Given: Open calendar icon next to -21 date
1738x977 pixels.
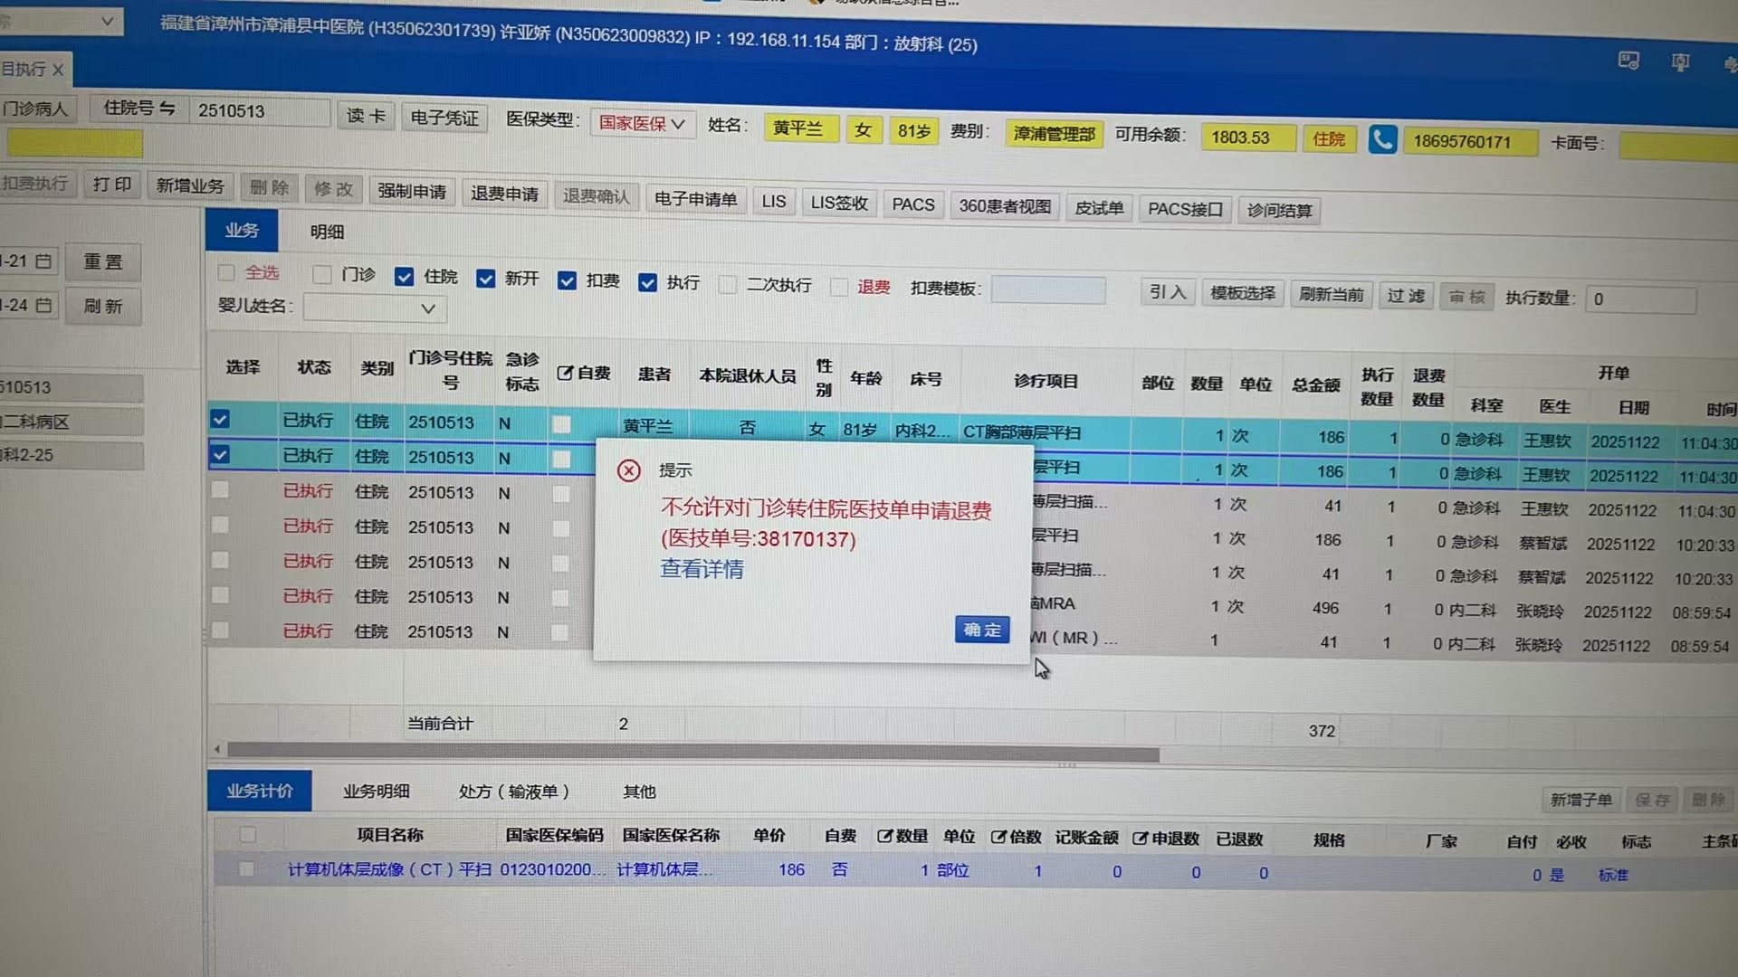Looking at the screenshot, I should 43,261.
